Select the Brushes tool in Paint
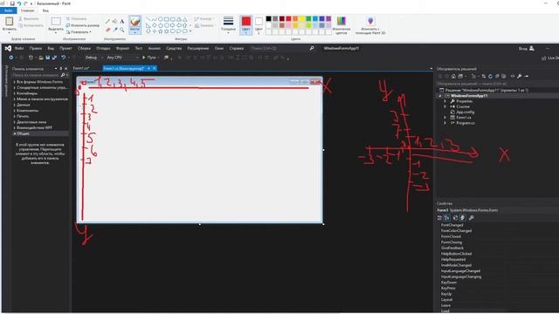The width and height of the screenshot is (559, 314). [135, 25]
